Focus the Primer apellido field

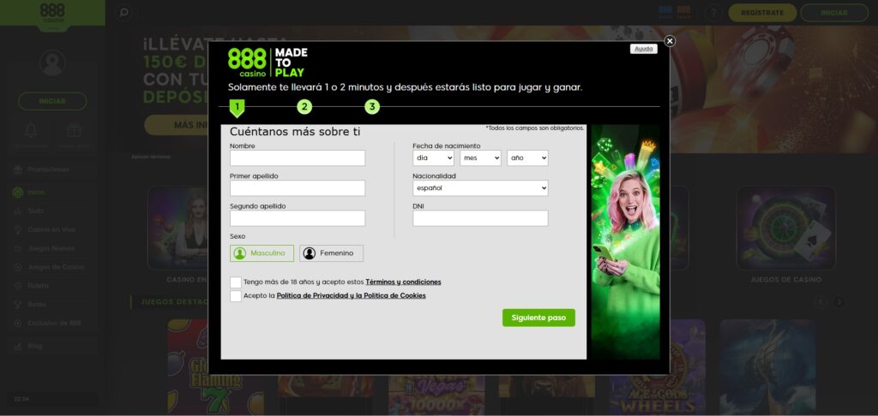click(x=298, y=187)
